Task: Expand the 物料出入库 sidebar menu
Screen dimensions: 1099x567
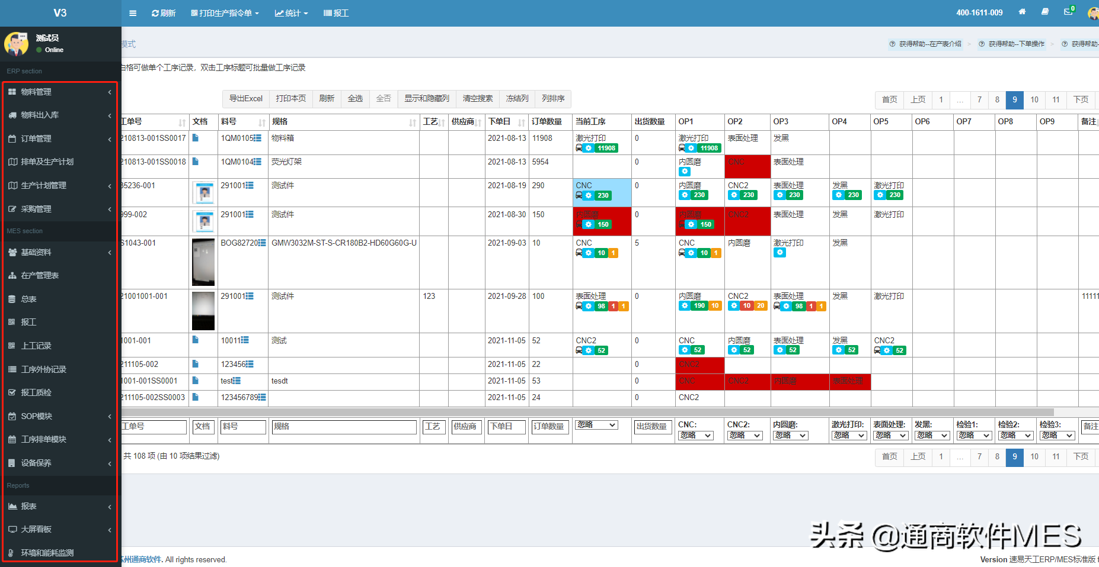Action: coord(59,115)
